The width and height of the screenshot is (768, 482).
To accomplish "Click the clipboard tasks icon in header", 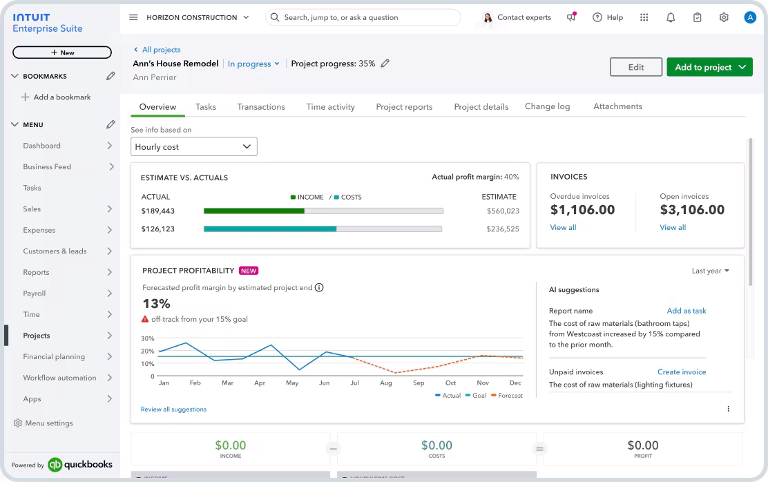I will [x=698, y=17].
